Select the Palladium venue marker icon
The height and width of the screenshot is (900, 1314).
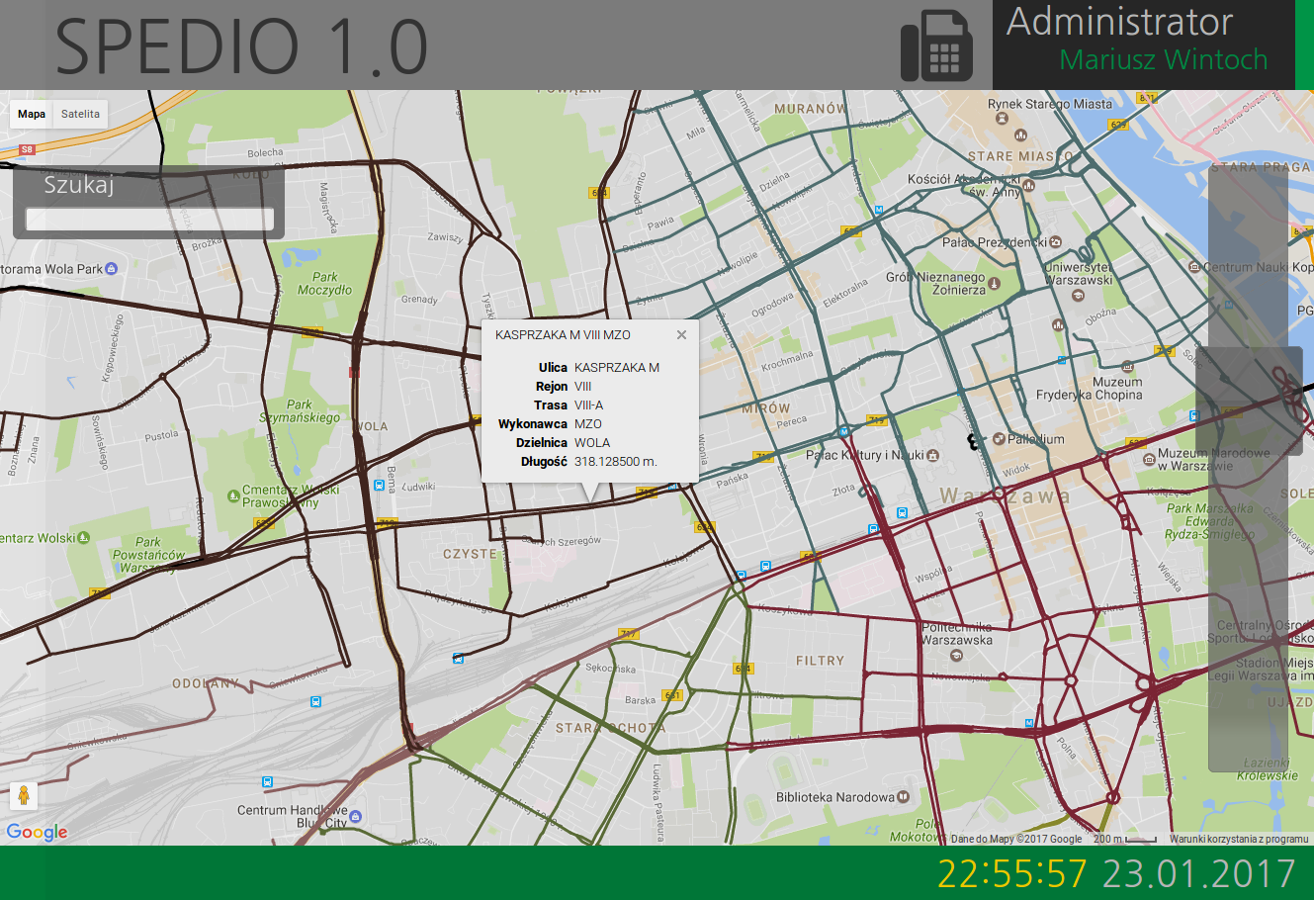click(999, 439)
